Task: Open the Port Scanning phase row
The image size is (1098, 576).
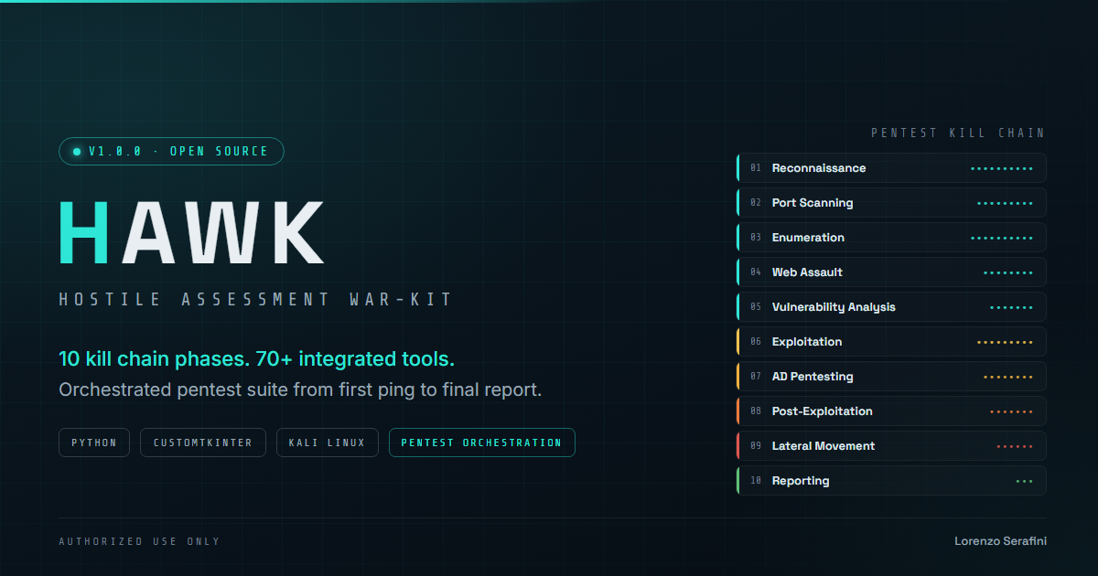Action: tap(891, 203)
